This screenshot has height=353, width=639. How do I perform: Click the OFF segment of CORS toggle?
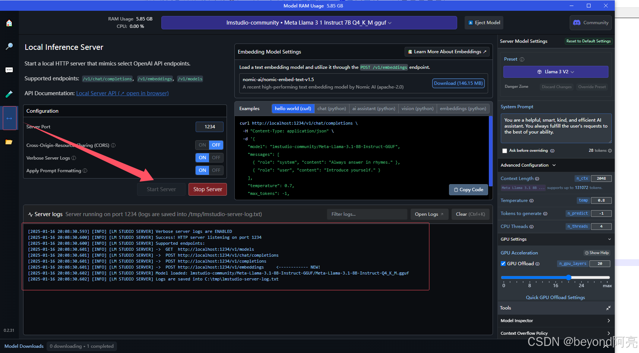coord(216,145)
